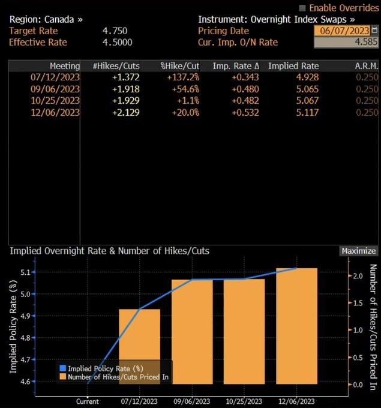The height and width of the screenshot is (408, 381).
Task: Click the Cur. Imp. O/N Rate value 4.585
Action: pyautogui.click(x=346, y=42)
